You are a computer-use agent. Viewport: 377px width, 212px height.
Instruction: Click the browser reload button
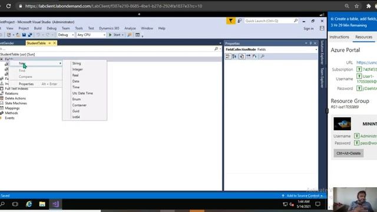tap(8, 6)
